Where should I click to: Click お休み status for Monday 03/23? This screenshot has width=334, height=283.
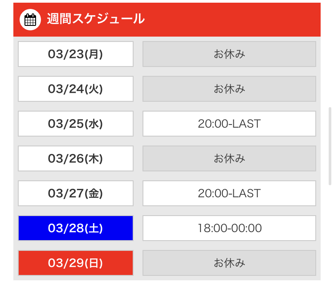pos(229,54)
